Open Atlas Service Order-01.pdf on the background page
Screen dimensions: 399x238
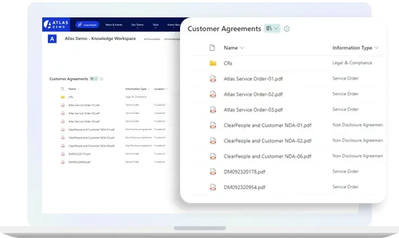[x=84, y=105]
